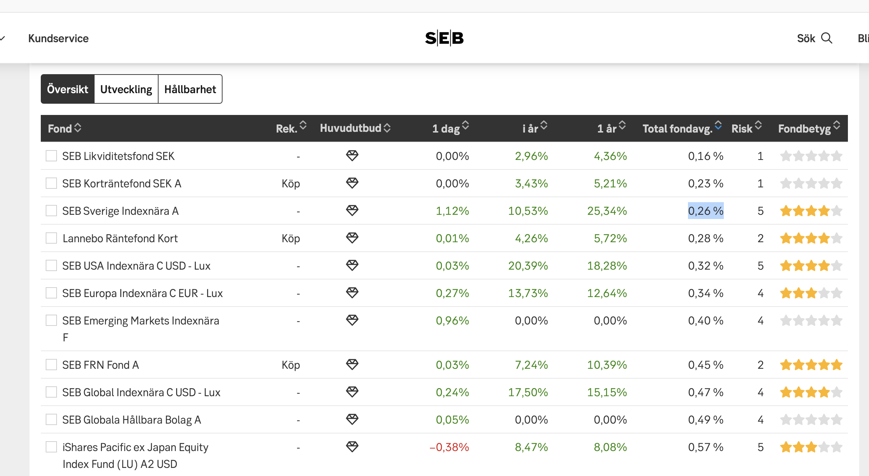Open the Hållbarhet tab
This screenshot has width=869, height=476.
point(190,89)
